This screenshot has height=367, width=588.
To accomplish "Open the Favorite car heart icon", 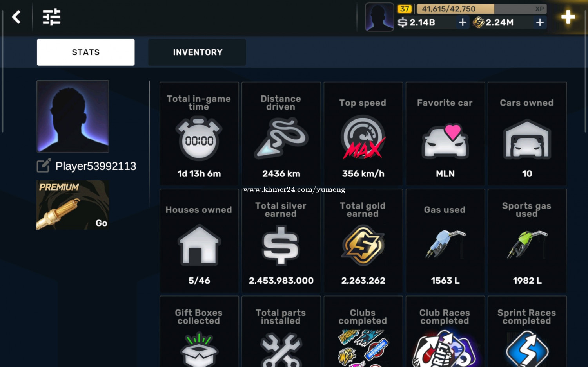I will 445,141.
